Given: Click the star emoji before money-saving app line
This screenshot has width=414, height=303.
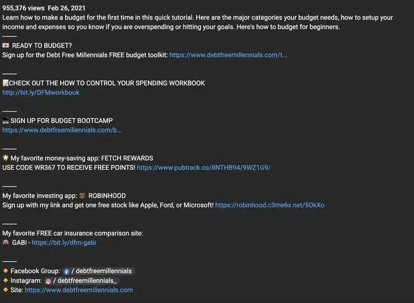Looking at the screenshot, I should click(x=6, y=158).
